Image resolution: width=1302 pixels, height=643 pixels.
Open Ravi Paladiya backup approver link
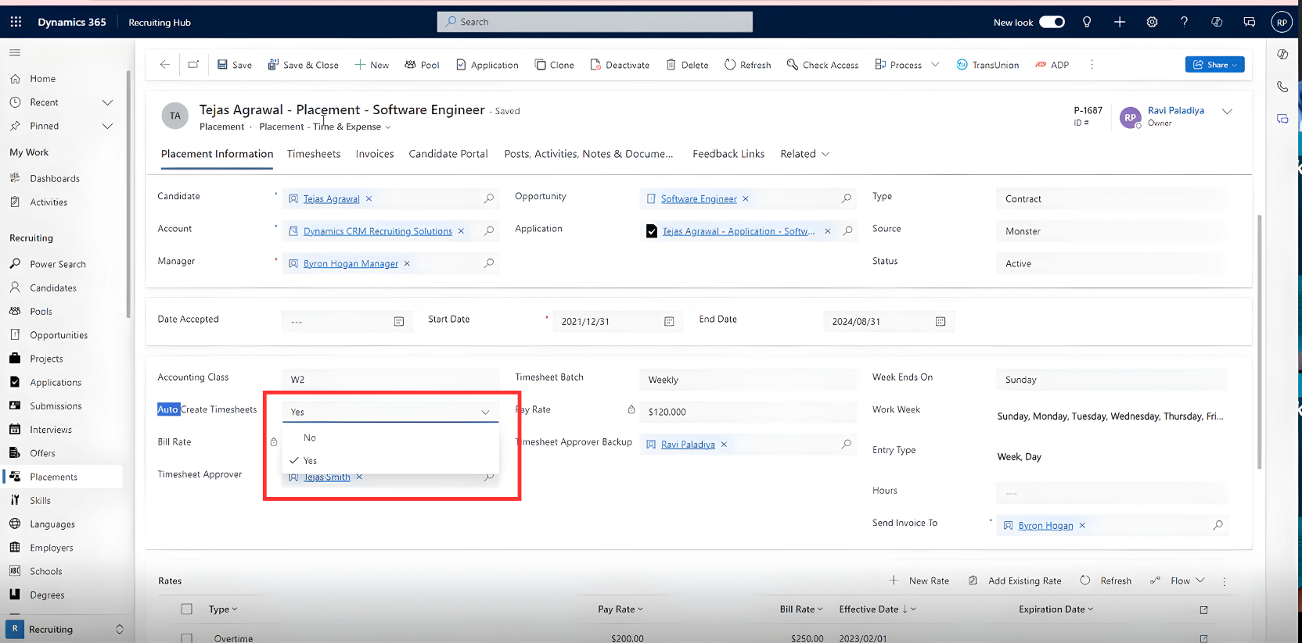[x=688, y=445]
